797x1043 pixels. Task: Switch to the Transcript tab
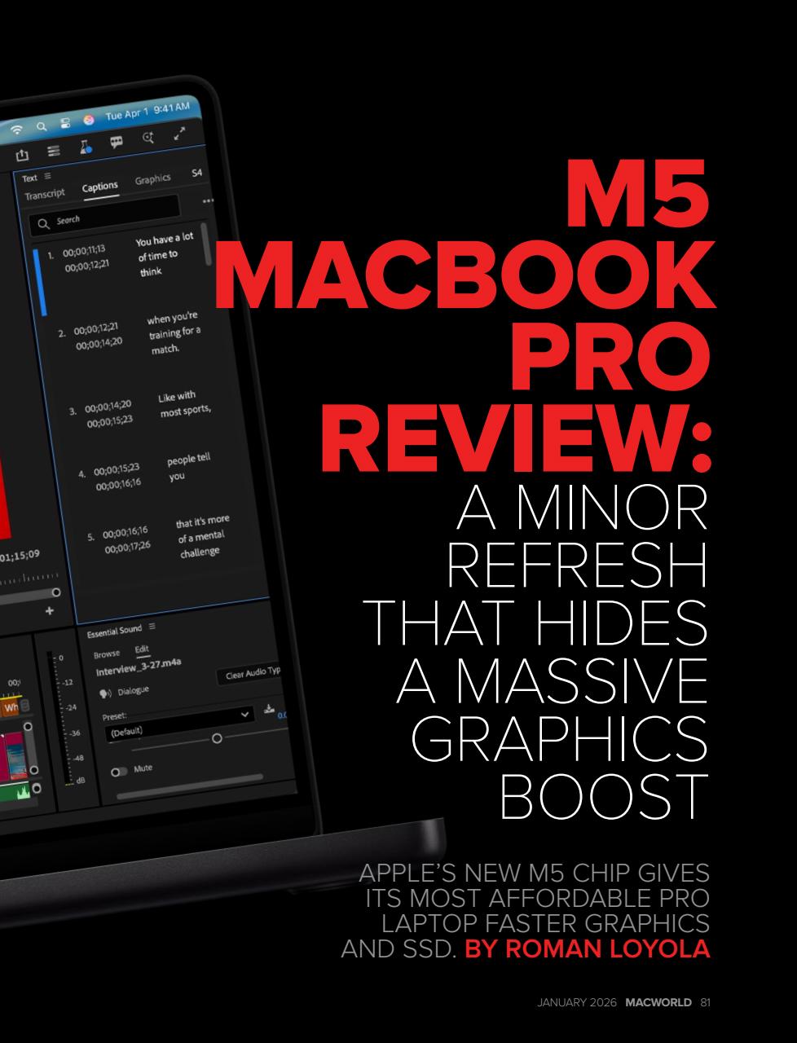pos(45,192)
